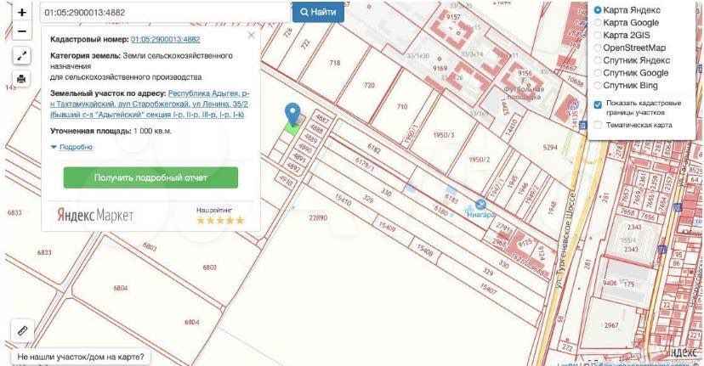Click the search magnifier Найти button
The width and height of the screenshot is (704, 366).
[318, 12]
